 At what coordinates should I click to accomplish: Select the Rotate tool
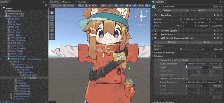point(52,20)
